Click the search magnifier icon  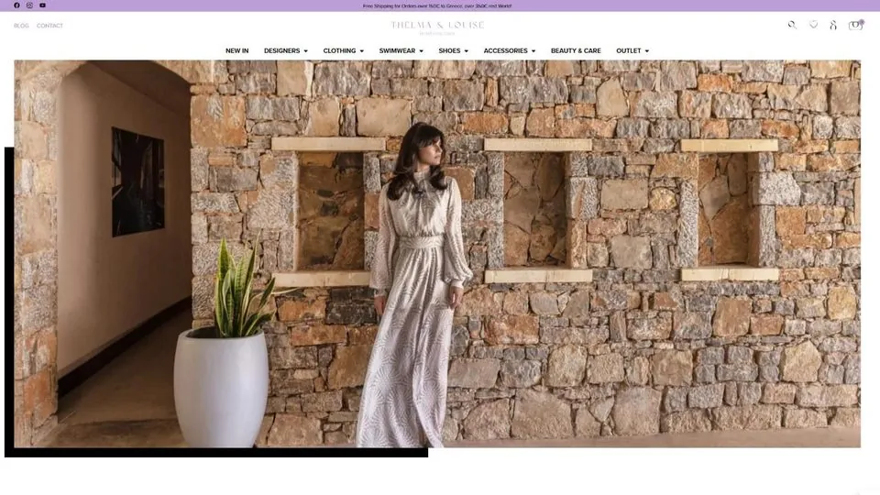792,25
